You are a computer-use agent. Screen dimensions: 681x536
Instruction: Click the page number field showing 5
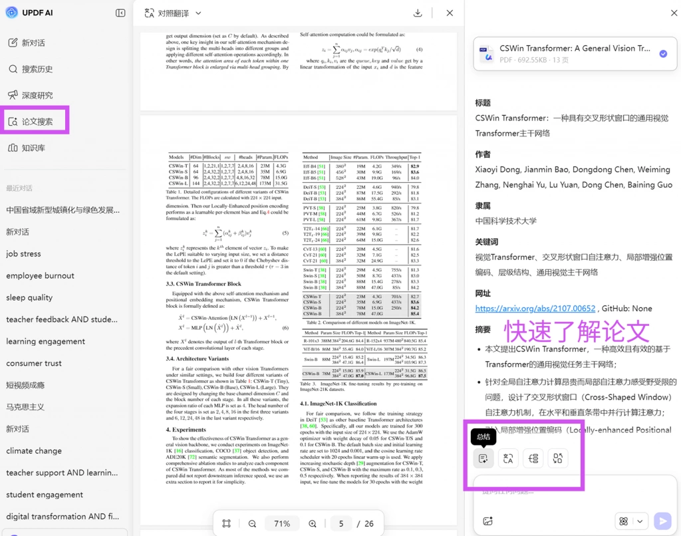[x=341, y=524]
